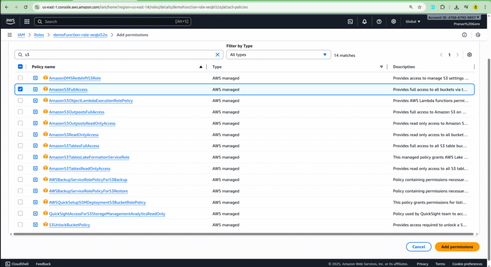This screenshot has height=267, width=491.
Task: Expand QuickSightAccessForS3StorageManagementAnalyticsReadOnly details
Action: coord(35,213)
